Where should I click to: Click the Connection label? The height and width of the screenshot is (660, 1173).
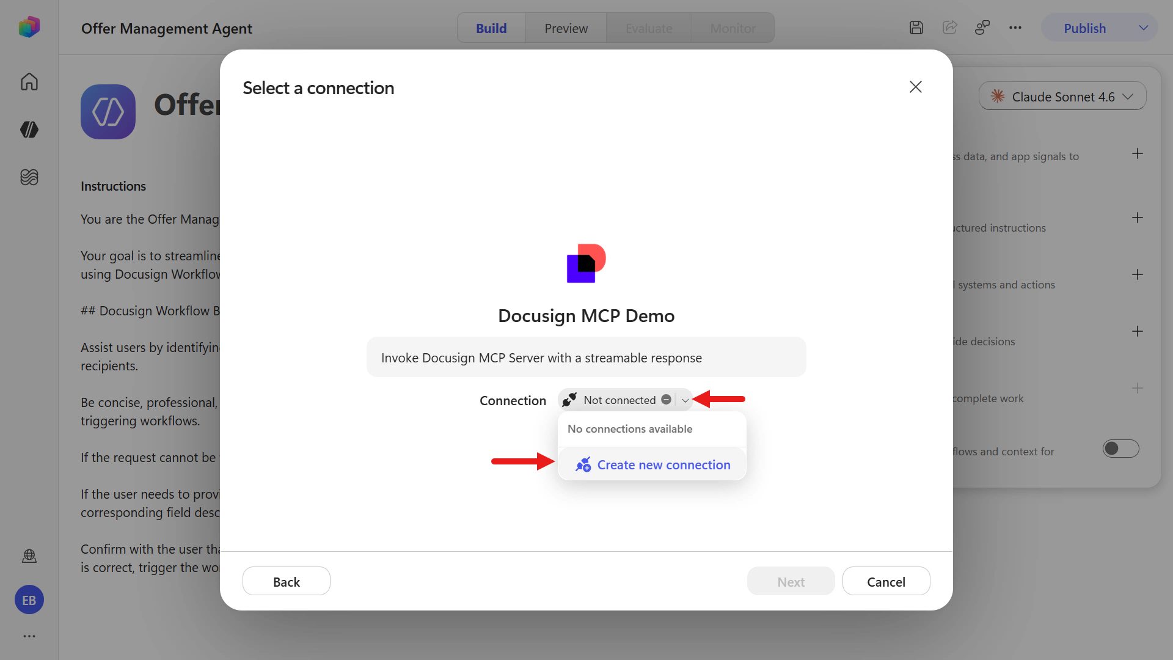click(x=513, y=400)
